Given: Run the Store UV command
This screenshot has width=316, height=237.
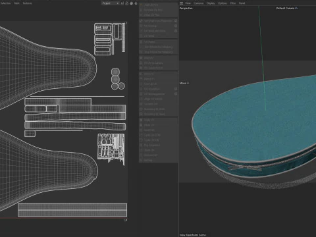Looking at the screenshot, I should tap(158, 150).
